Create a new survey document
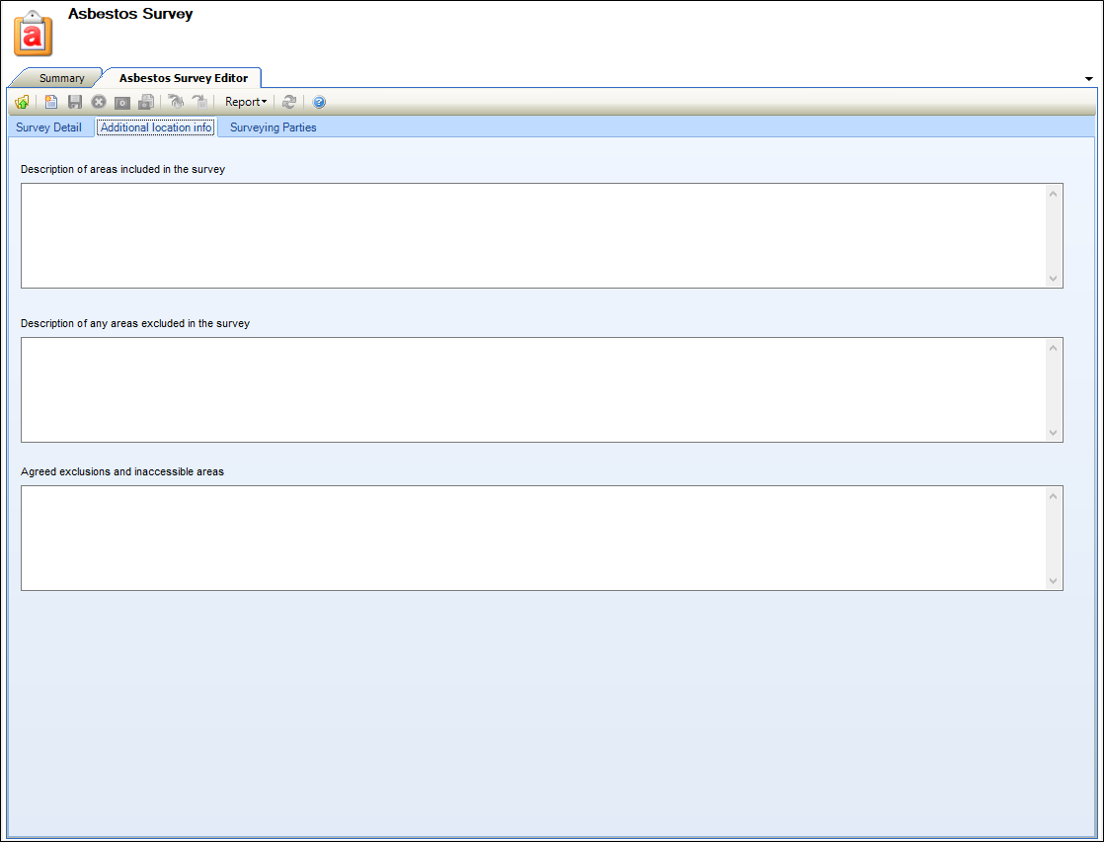1104x842 pixels. tap(51, 102)
